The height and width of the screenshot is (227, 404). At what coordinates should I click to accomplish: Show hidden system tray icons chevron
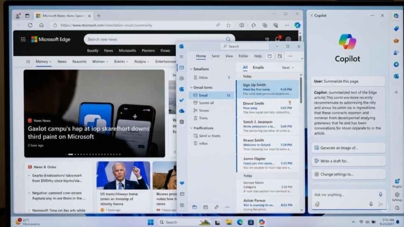click(353, 222)
